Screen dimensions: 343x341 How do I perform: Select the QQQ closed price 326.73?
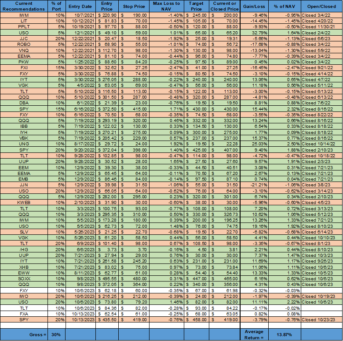pos(224,214)
